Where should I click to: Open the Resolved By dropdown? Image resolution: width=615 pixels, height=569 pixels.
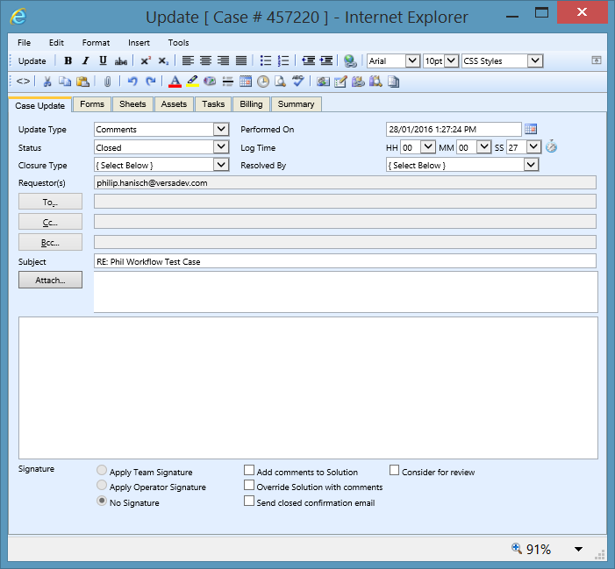pyautogui.click(x=531, y=165)
